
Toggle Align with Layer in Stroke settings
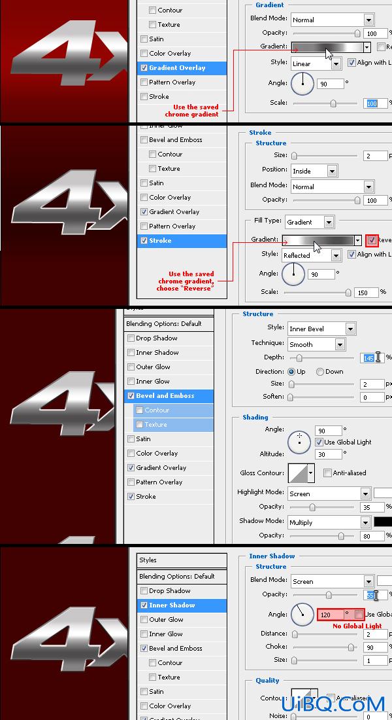pos(351,255)
